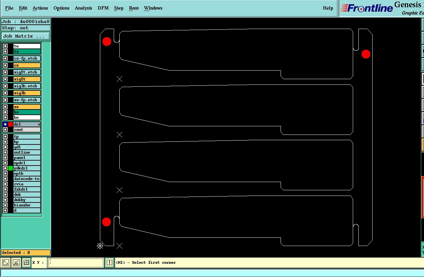This screenshot has width=424, height=277.
Task: Select the dwk layer name
Action: [27, 195]
